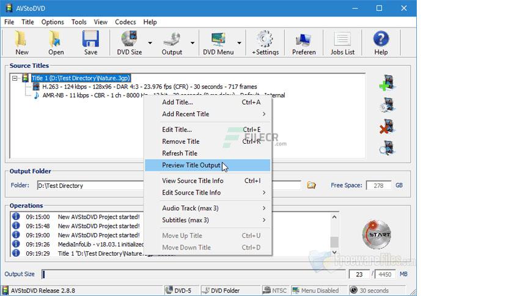Click the Output toolbar icon
This screenshot has height=296, width=511.
pos(172,43)
